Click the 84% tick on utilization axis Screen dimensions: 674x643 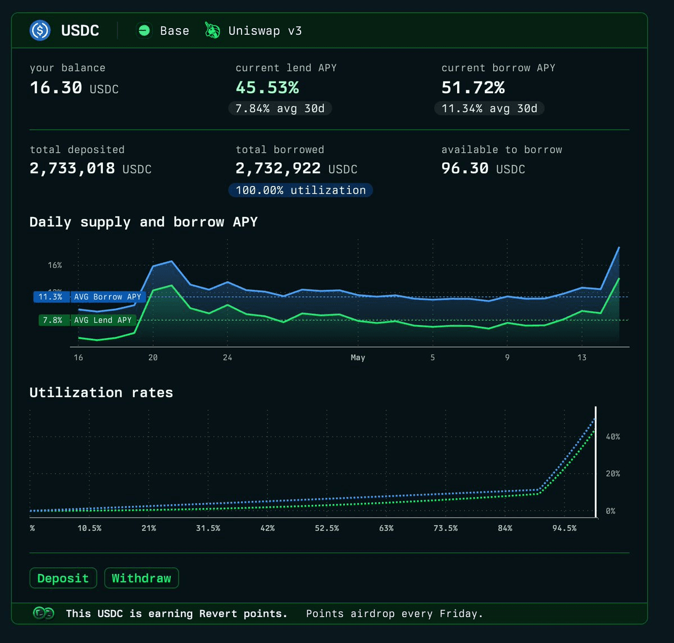click(x=505, y=528)
